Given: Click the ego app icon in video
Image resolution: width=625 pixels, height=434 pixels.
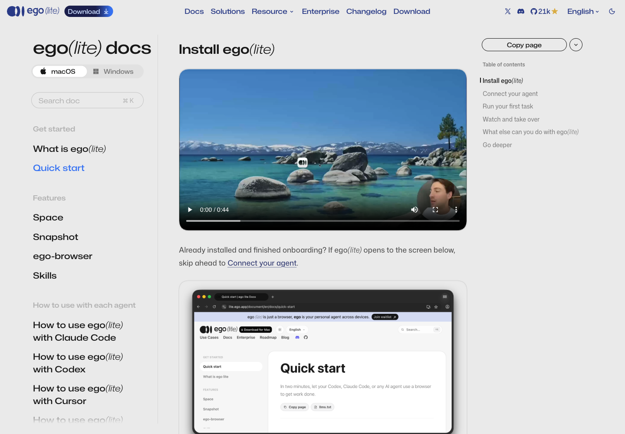Looking at the screenshot, I should pos(303,162).
